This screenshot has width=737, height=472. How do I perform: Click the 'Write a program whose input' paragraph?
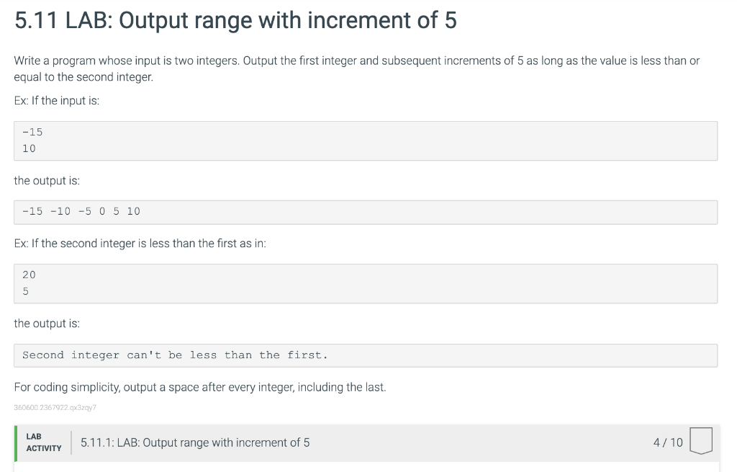pos(356,61)
